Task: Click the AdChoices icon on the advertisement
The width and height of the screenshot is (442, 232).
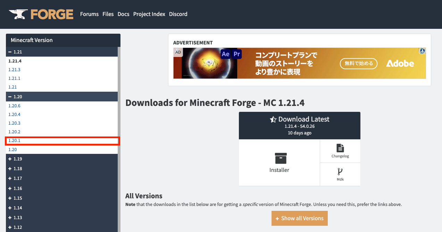Action: (423, 51)
